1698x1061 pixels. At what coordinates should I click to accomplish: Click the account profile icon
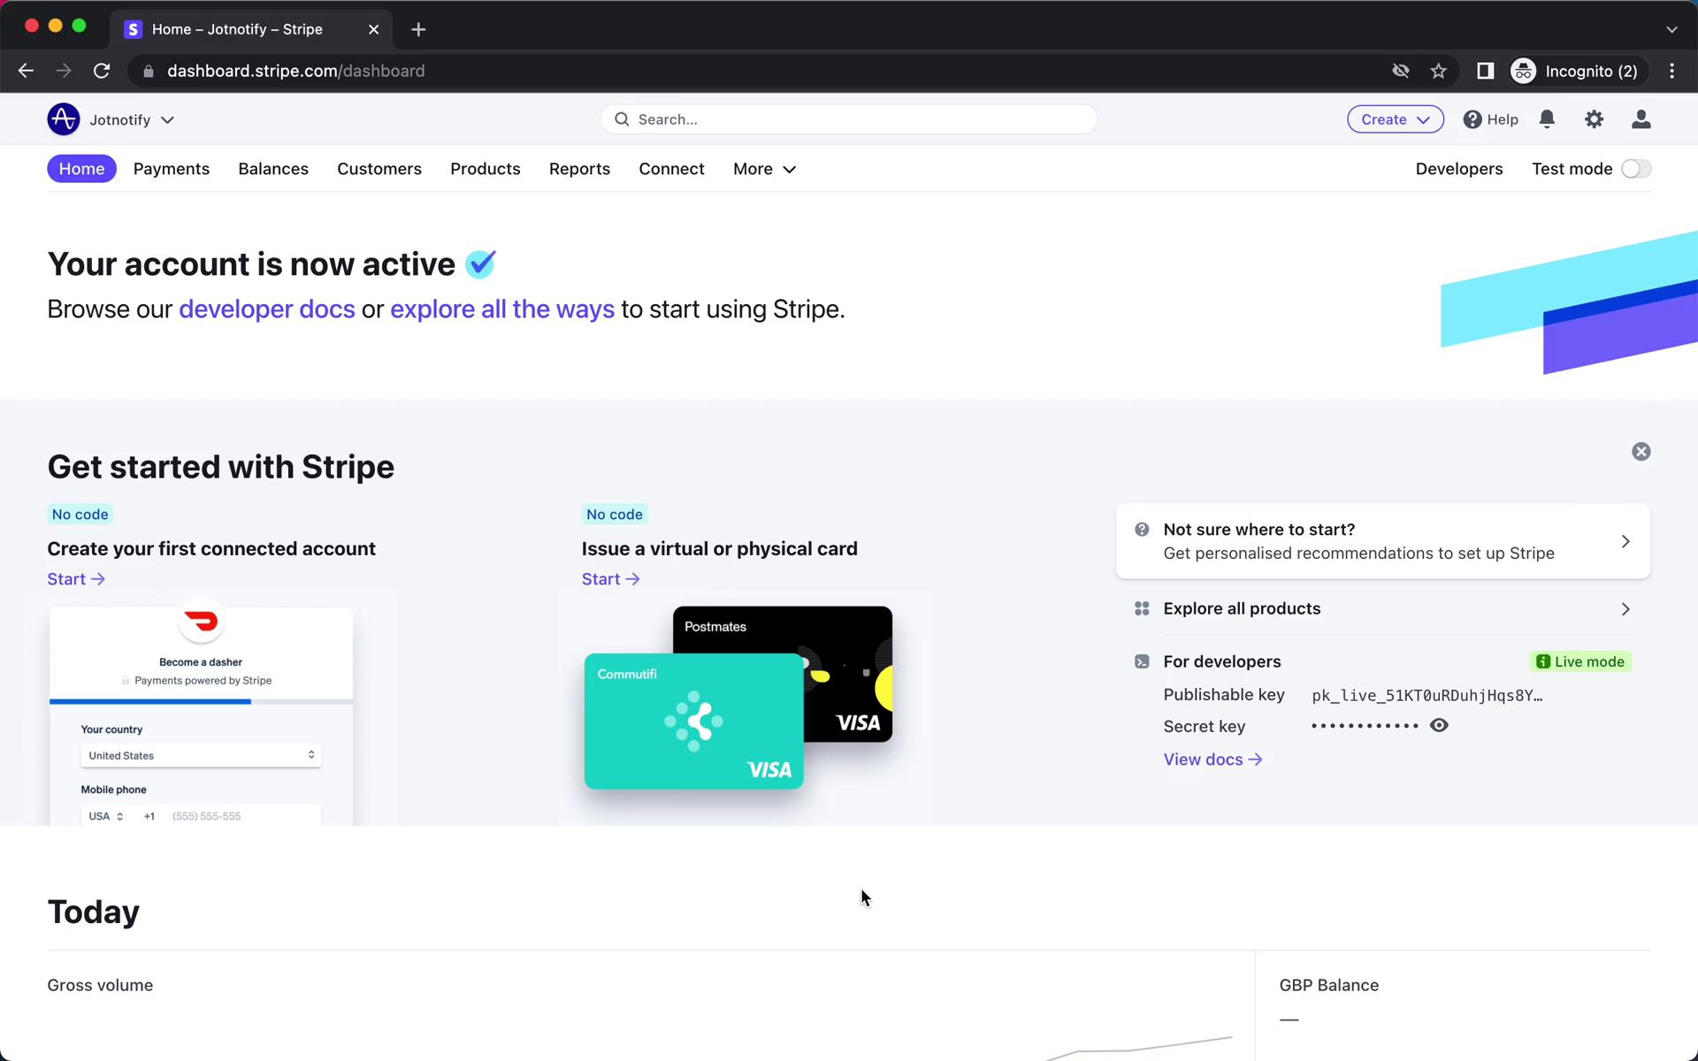click(1641, 118)
